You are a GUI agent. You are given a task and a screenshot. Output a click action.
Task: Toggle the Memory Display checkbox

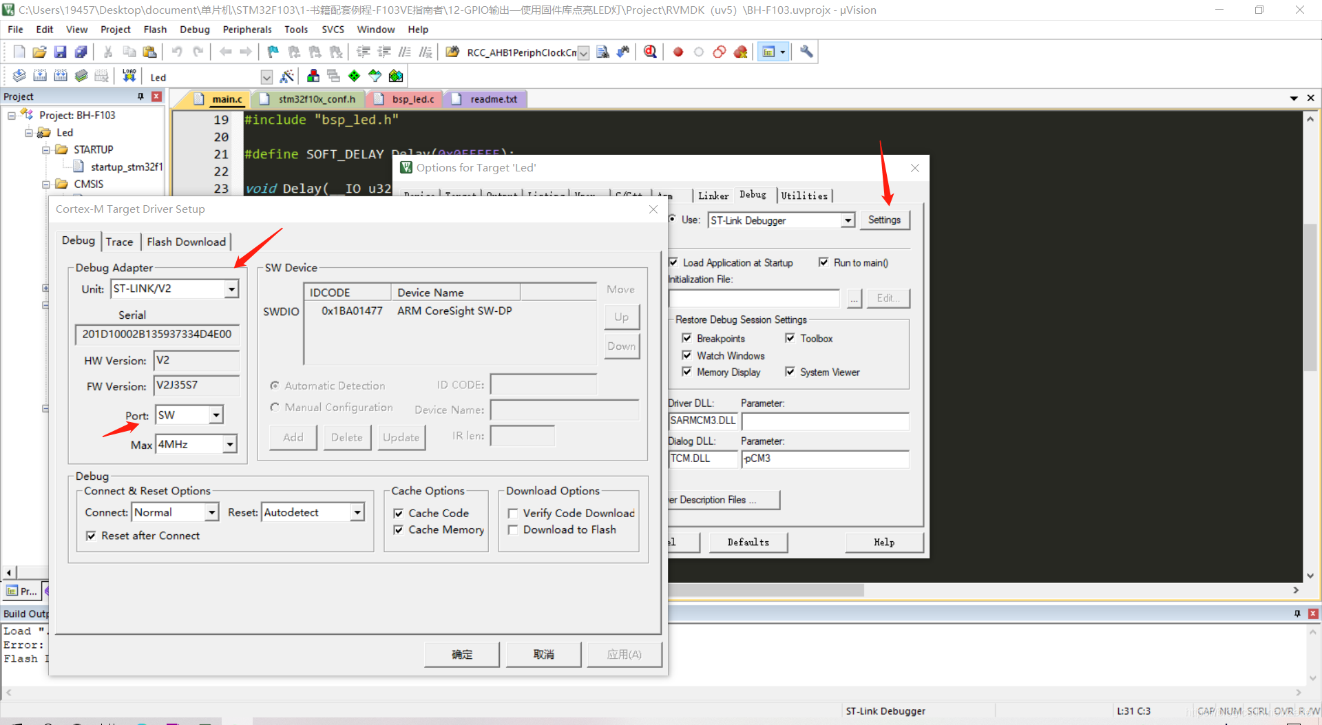(x=686, y=372)
